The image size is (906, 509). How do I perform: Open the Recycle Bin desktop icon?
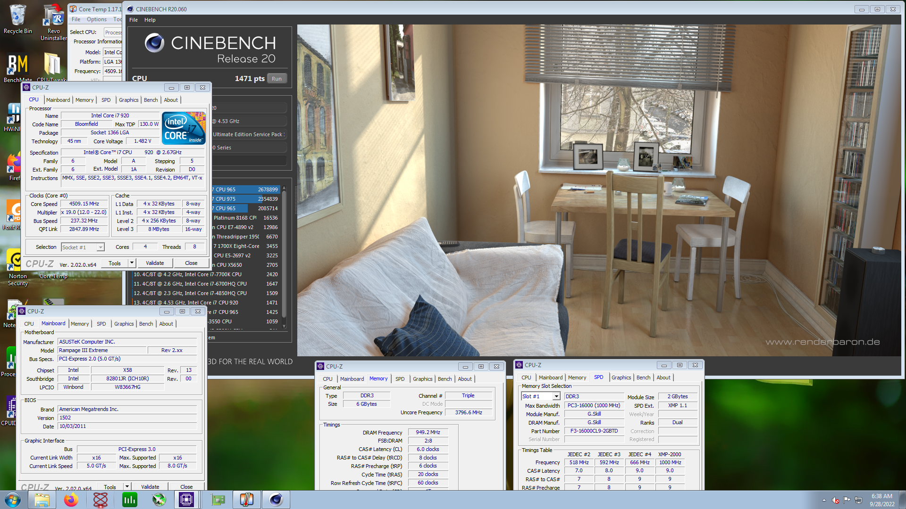[x=17, y=19]
